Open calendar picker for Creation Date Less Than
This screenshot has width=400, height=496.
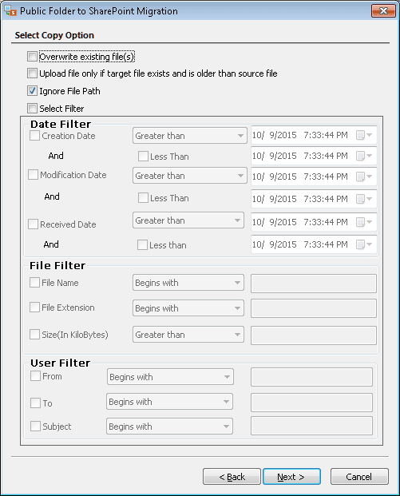point(364,156)
